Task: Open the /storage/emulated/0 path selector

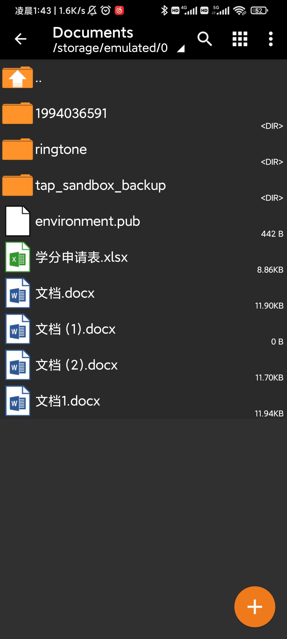Action: point(110,48)
